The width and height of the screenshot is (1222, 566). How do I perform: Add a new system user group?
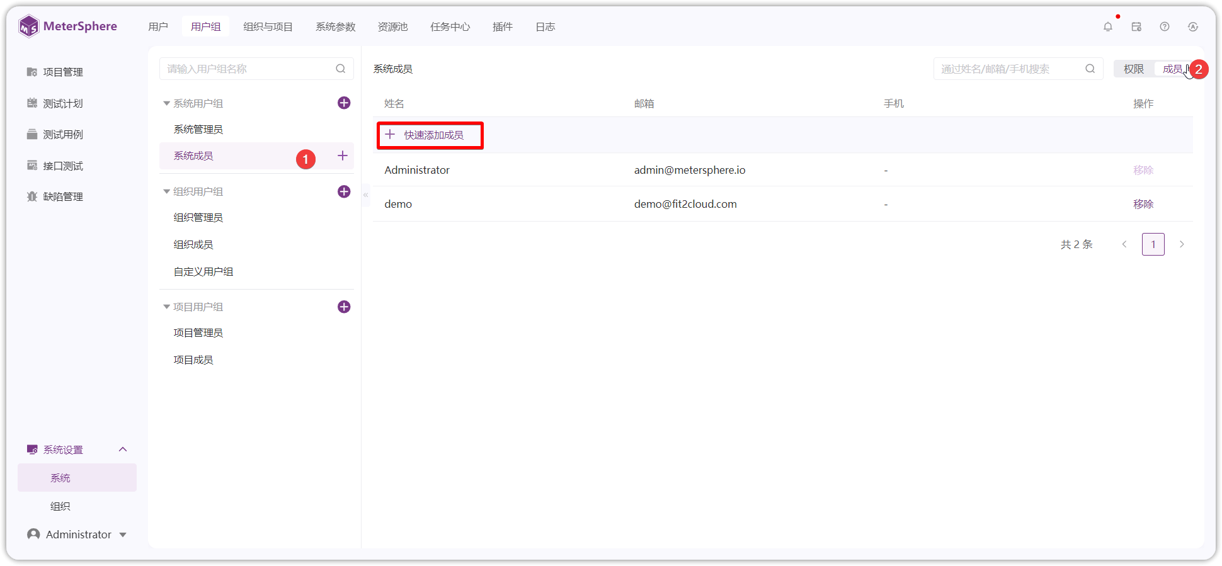click(x=344, y=103)
